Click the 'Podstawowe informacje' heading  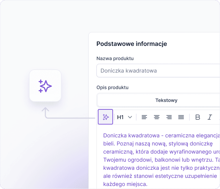132,44
